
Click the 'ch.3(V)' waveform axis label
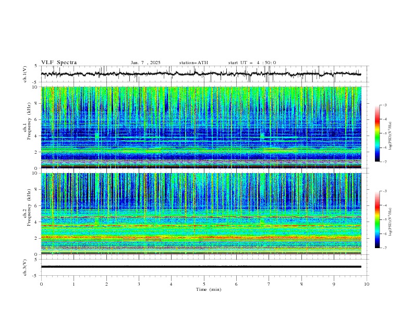pos(25,267)
